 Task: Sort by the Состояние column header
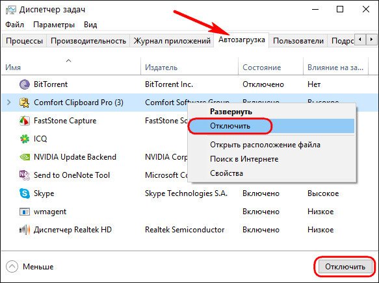pyautogui.click(x=262, y=68)
